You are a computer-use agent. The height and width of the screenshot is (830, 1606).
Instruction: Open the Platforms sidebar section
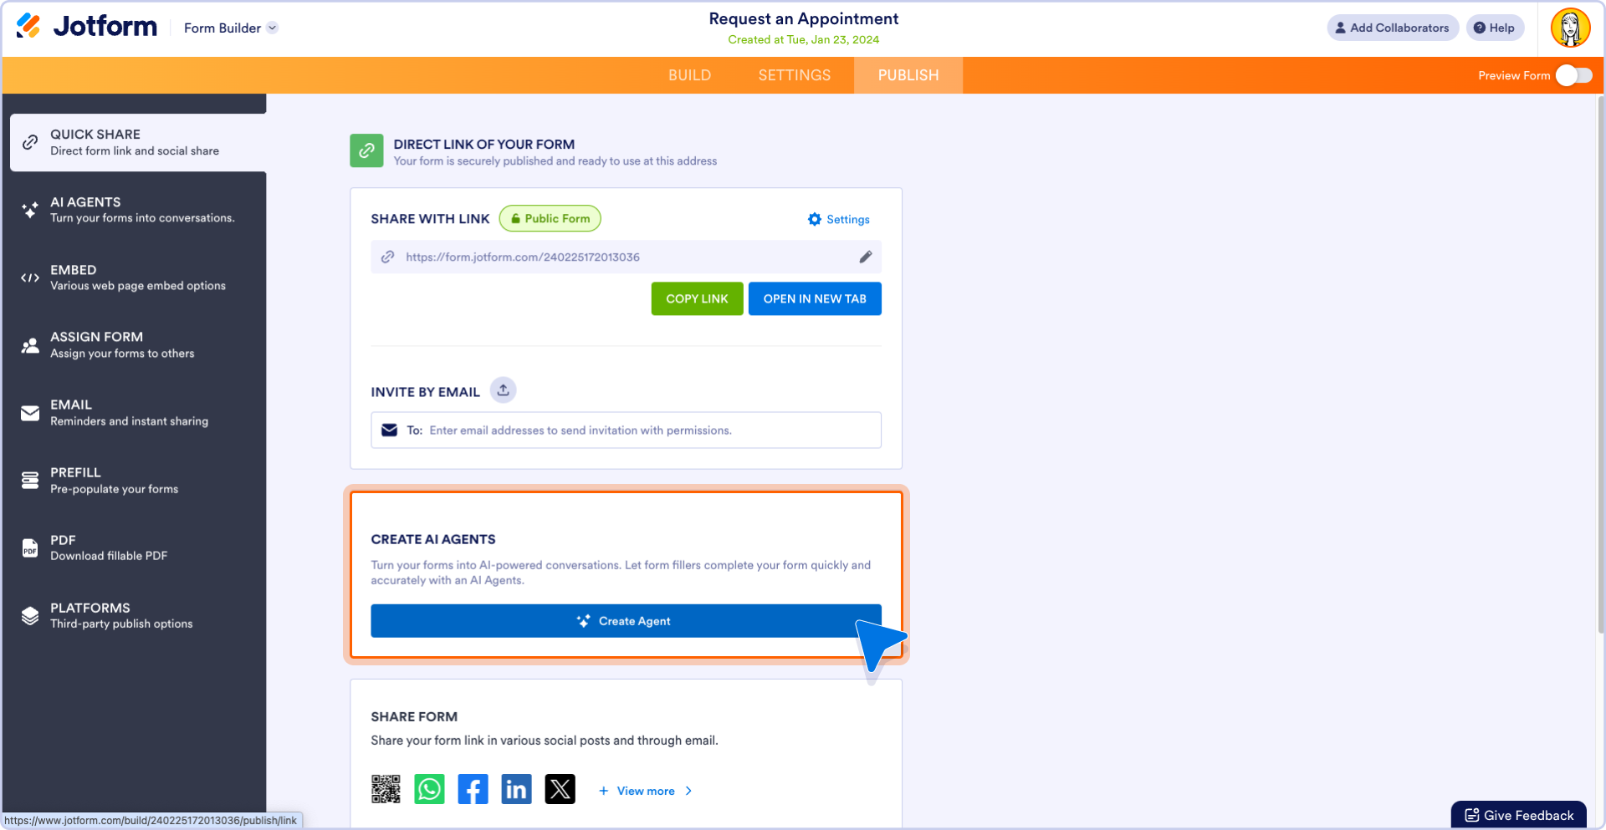pos(134,616)
